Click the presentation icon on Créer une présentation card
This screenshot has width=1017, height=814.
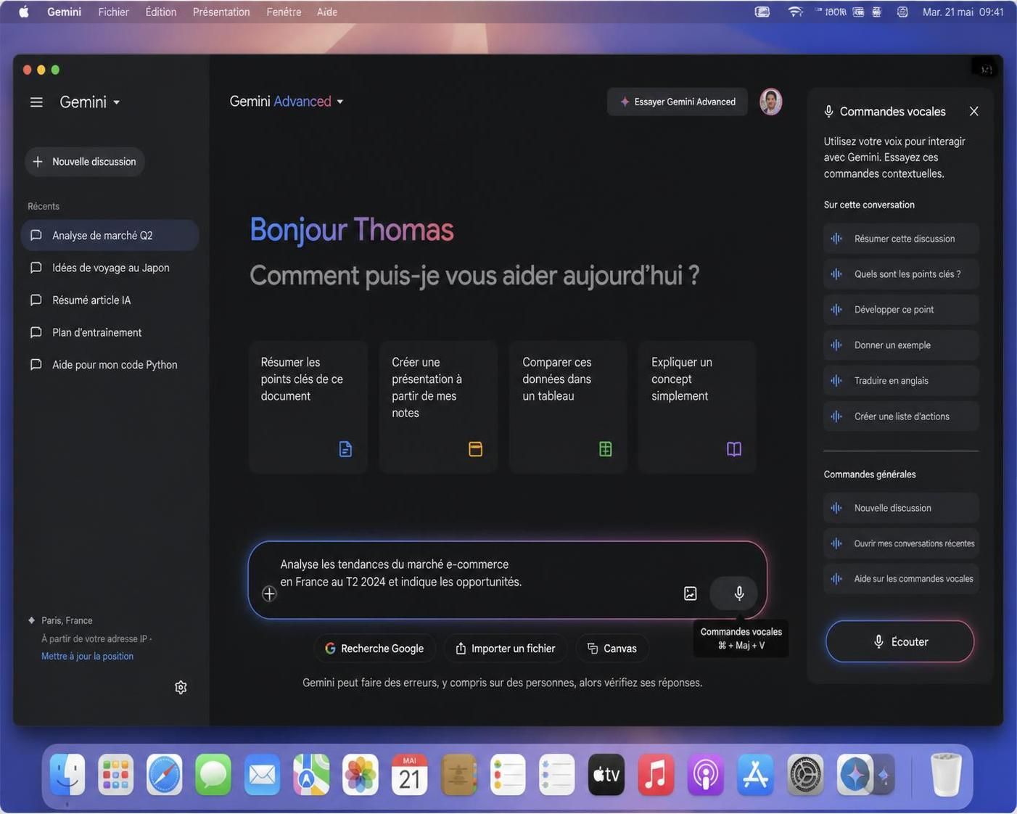475,449
